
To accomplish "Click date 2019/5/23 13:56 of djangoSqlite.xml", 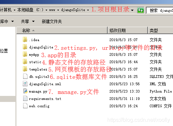I will point(124,84).
